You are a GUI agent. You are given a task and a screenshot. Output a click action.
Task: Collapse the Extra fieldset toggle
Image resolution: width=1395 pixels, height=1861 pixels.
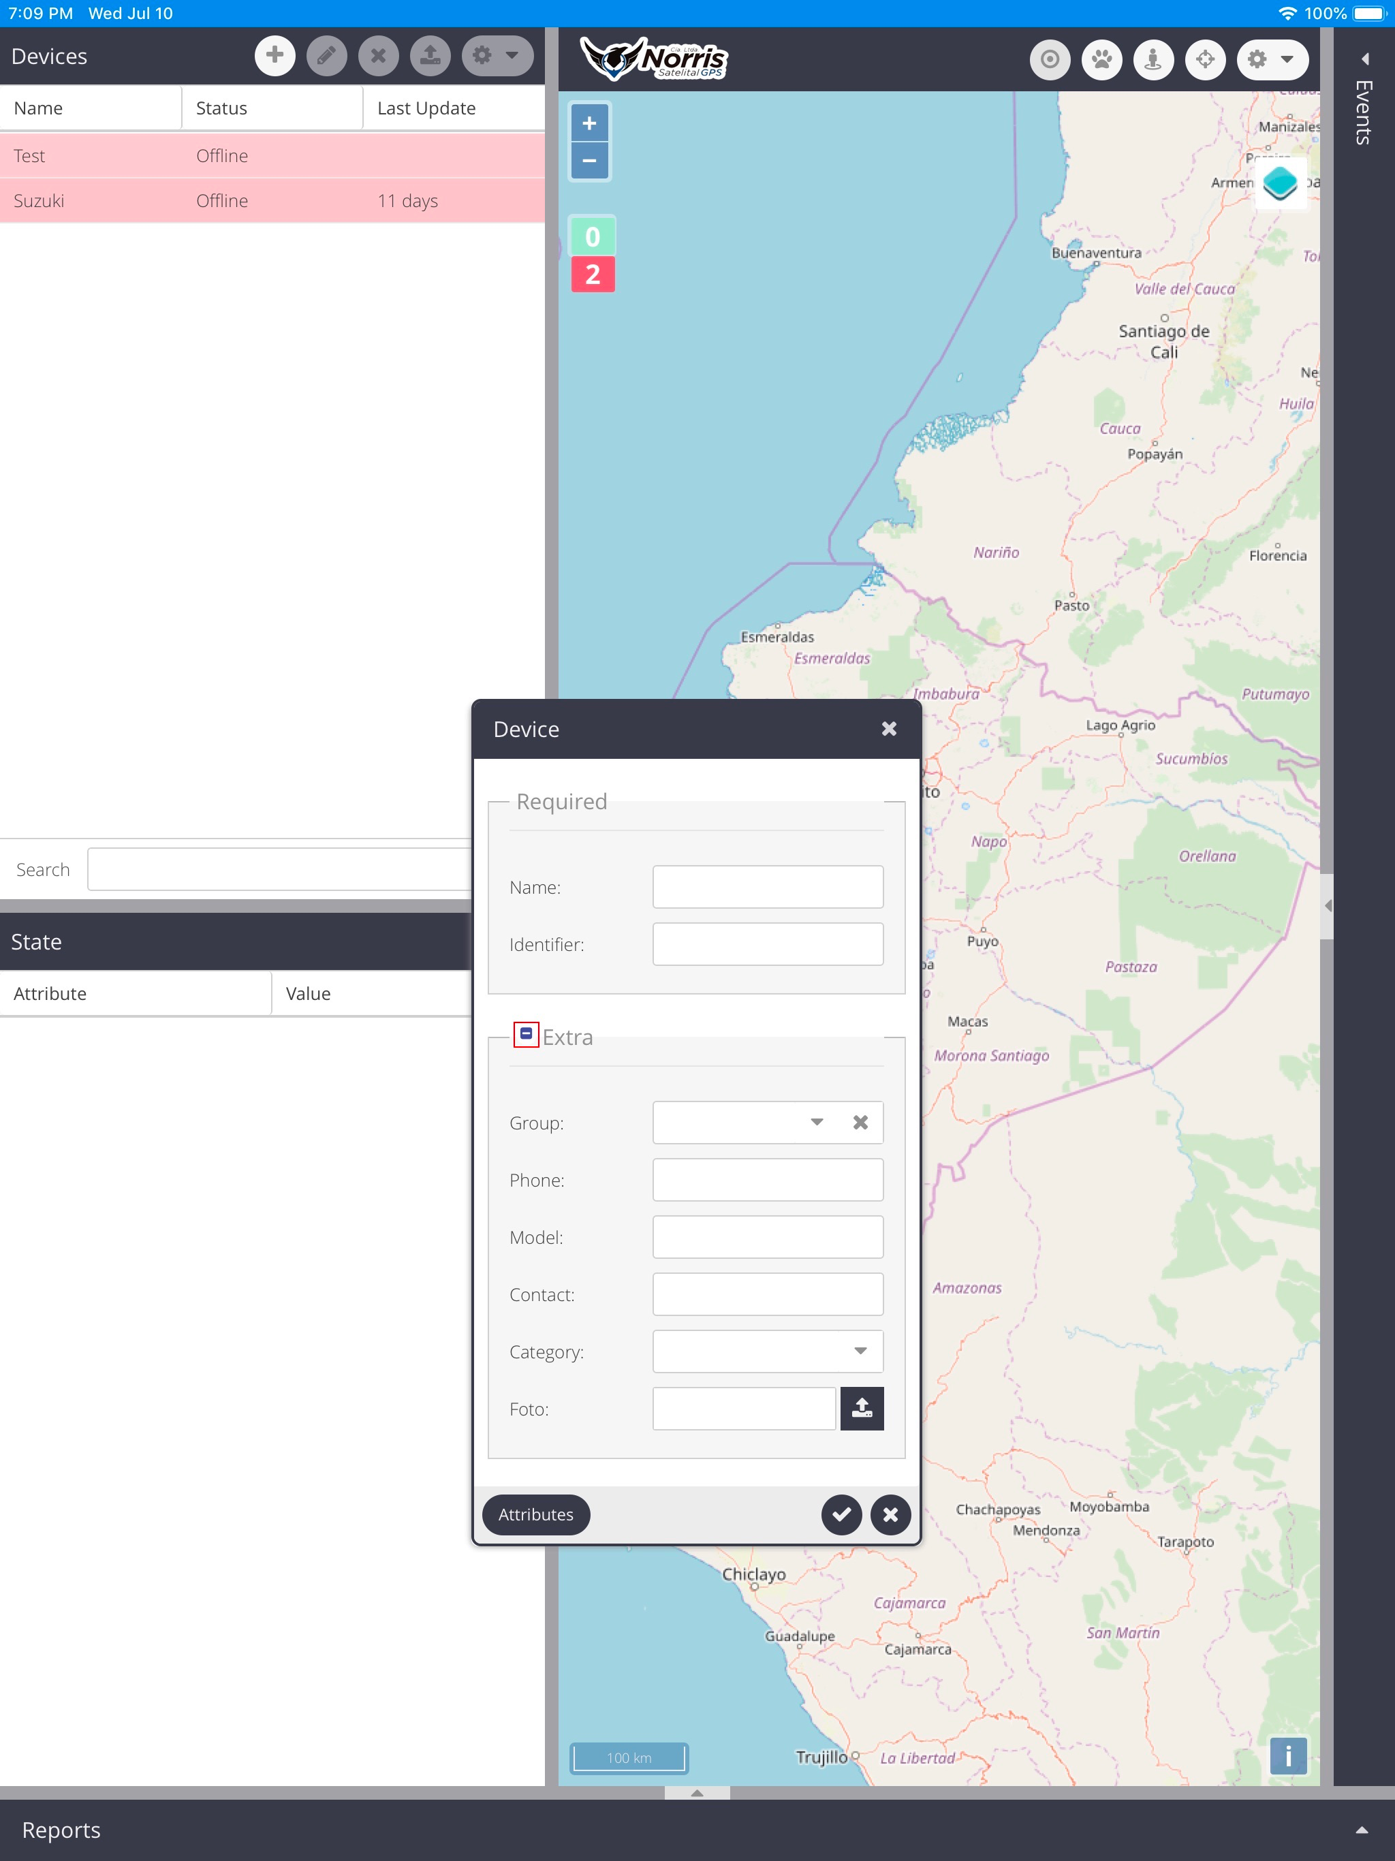pyautogui.click(x=526, y=1034)
